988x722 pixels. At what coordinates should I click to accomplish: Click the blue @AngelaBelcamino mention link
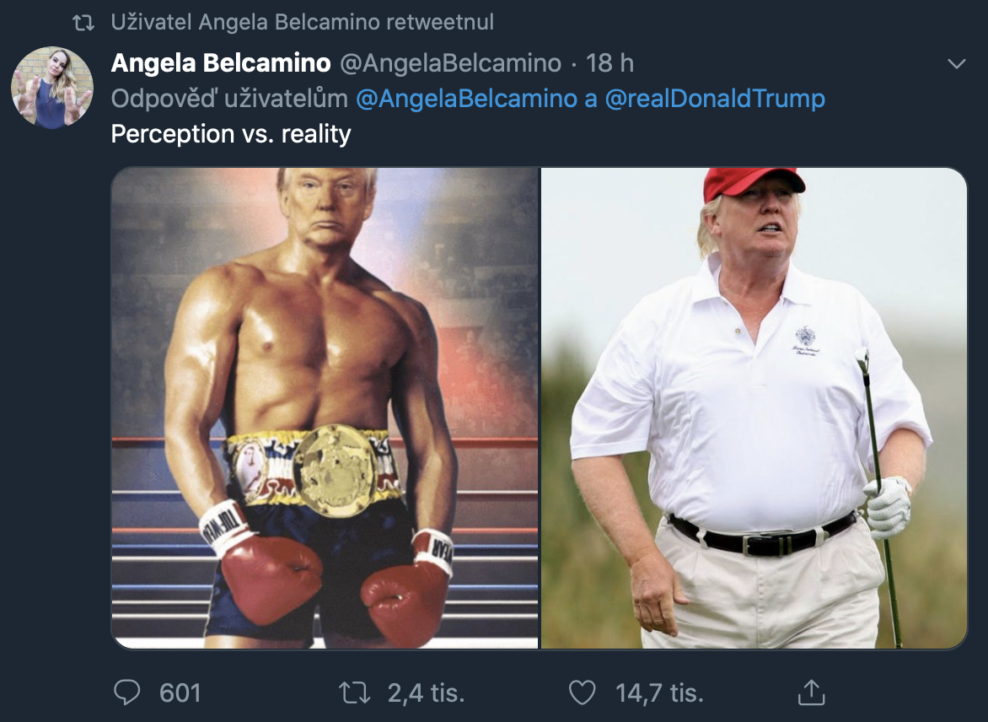point(466,99)
